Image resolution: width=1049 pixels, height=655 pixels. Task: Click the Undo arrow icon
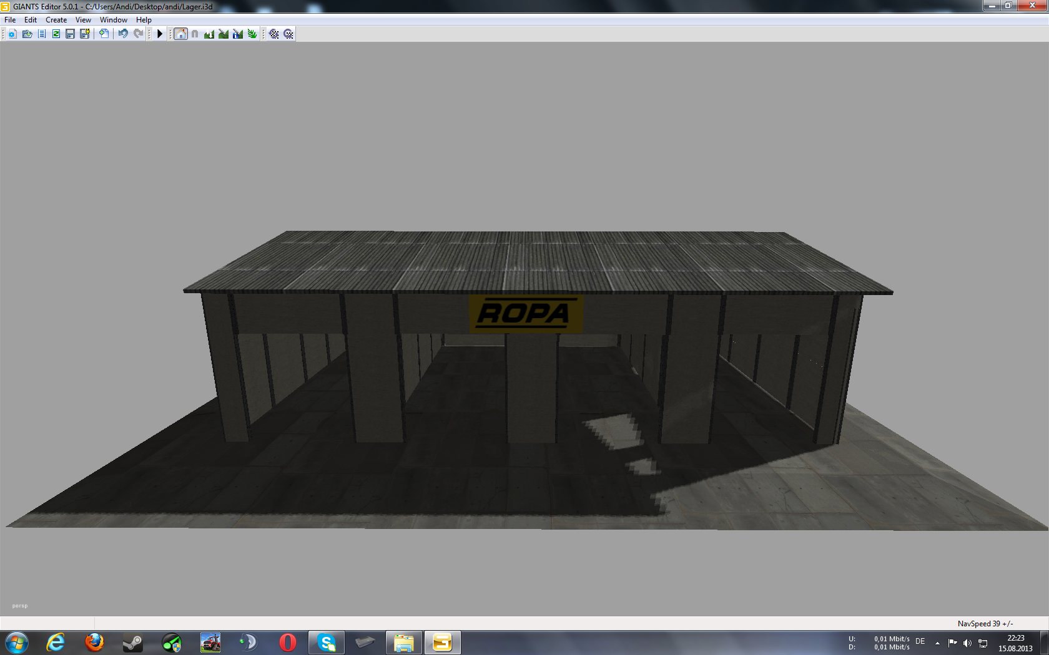click(123, 34)
